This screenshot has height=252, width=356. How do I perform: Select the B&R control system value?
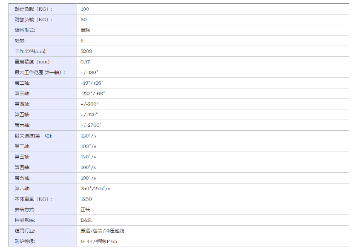point(86,220)
